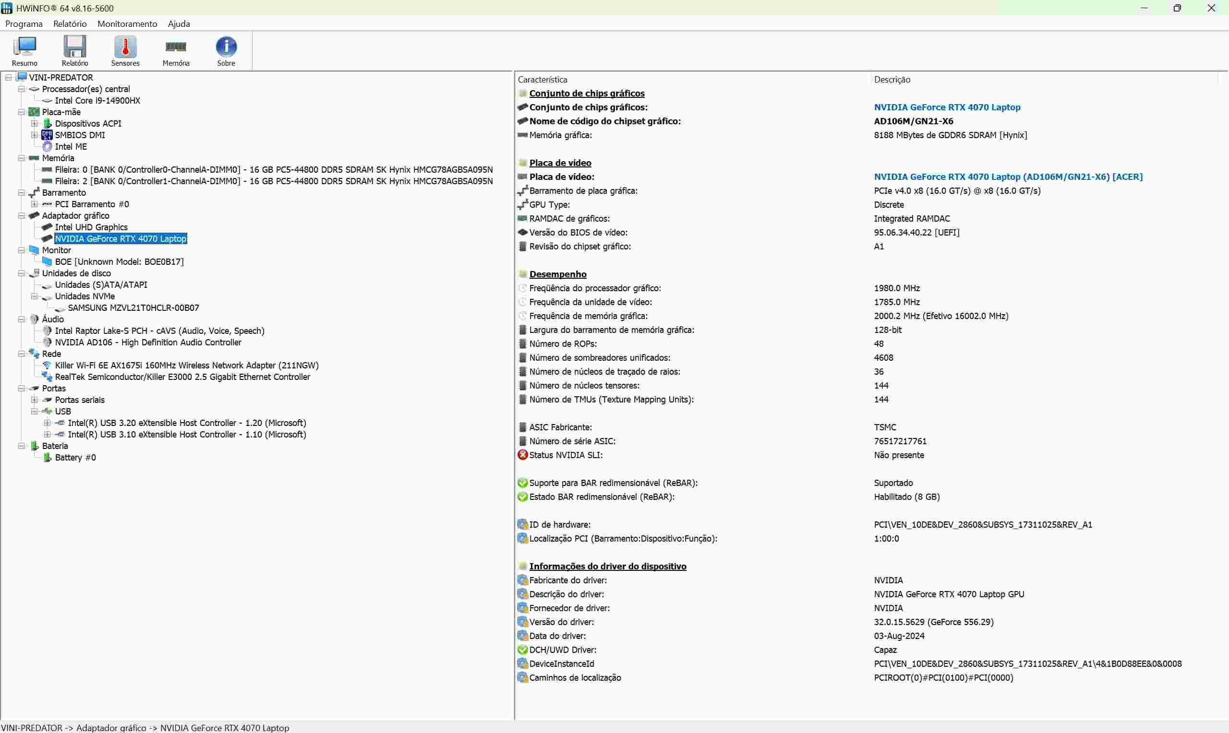Open the Monitoramento menu
This screenshot has width=1229, height=733.
tap(127, 23)
